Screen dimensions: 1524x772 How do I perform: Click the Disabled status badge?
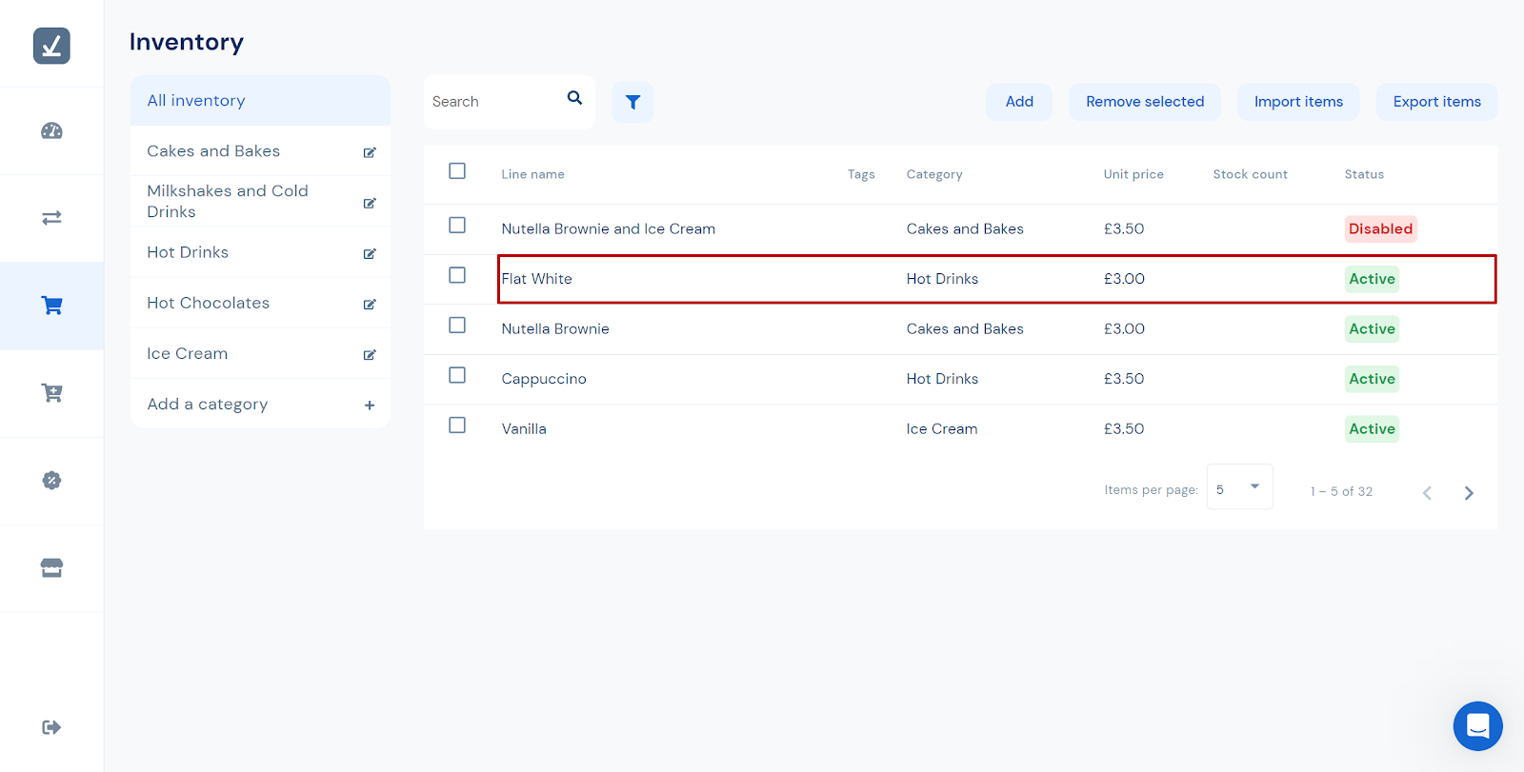pos(1380,229)
